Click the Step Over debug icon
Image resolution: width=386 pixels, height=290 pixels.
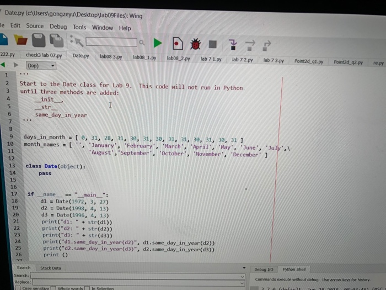(x=250, y=45)
